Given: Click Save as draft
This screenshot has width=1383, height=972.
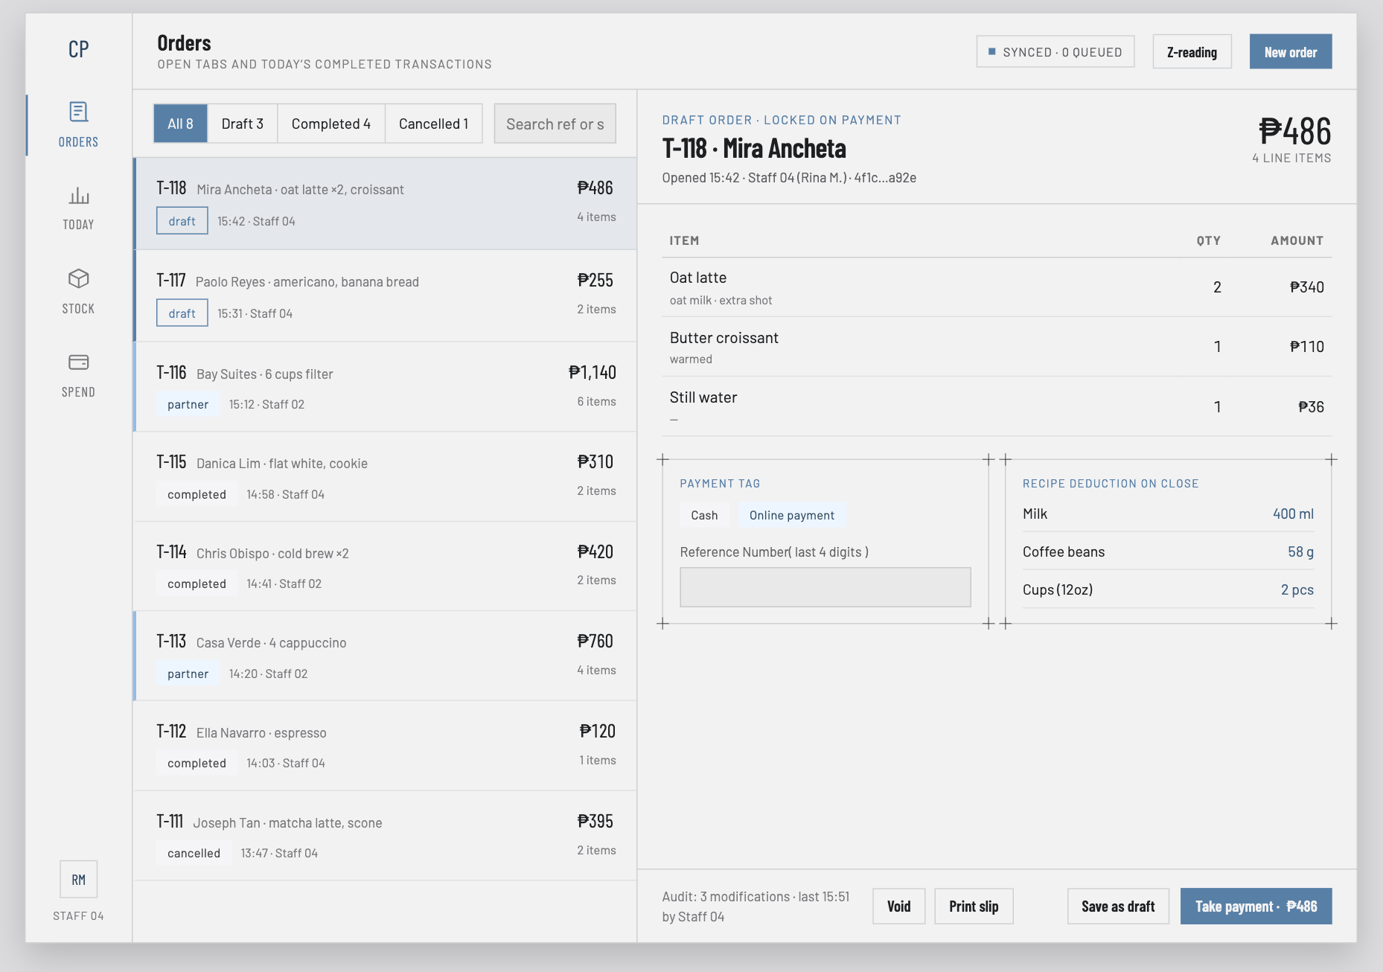Looking at the screenshot, I should tap(1118, 906).
